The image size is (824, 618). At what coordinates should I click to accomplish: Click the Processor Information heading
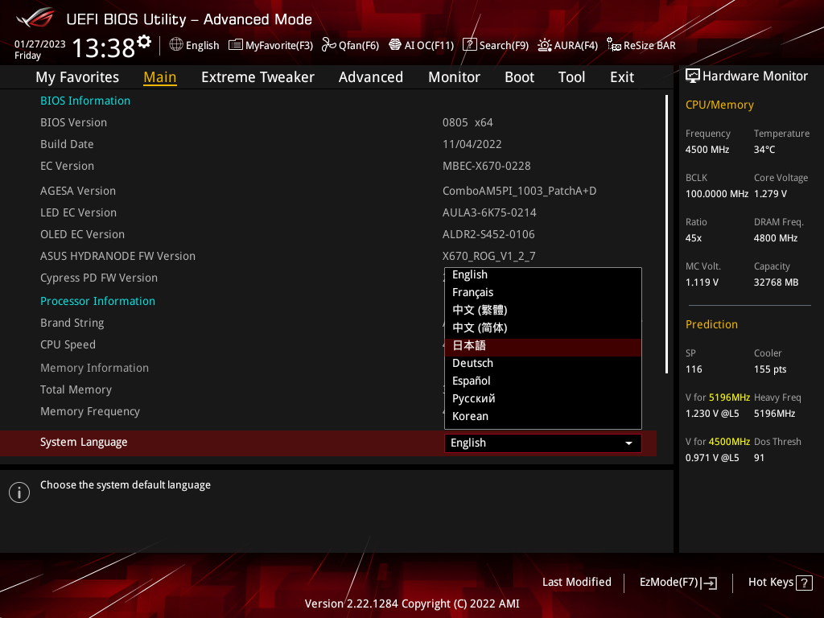[x=97, y=301]
